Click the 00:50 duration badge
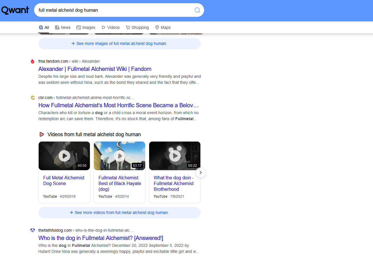The height and width of the screenshot is (258, 373). point(82,165)
